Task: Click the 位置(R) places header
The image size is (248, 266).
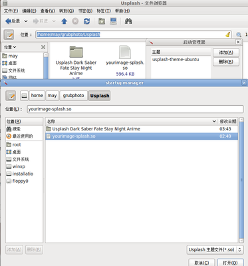Action: (24, 122)
